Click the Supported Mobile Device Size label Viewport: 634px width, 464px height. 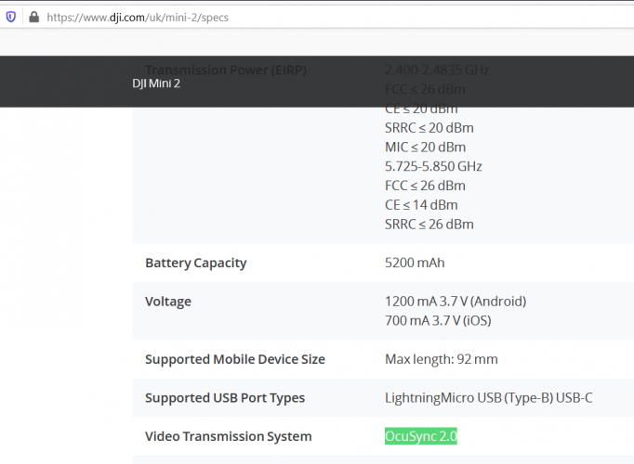click(x=234, y=359)
